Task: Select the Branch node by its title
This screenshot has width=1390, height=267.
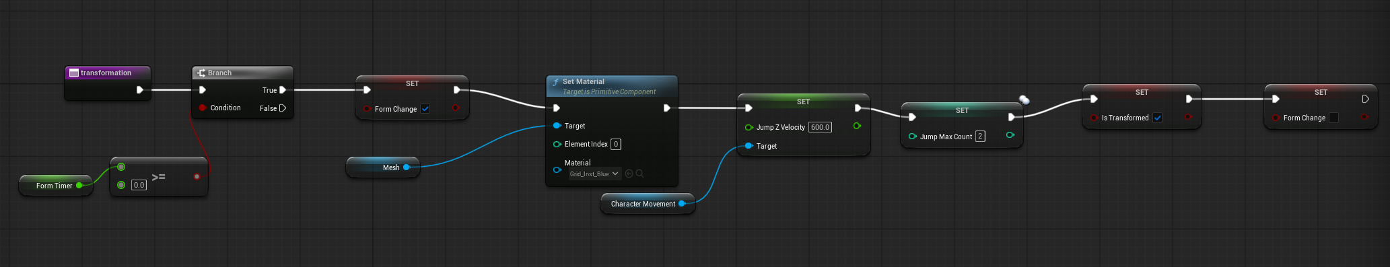Action: point(219,73)
